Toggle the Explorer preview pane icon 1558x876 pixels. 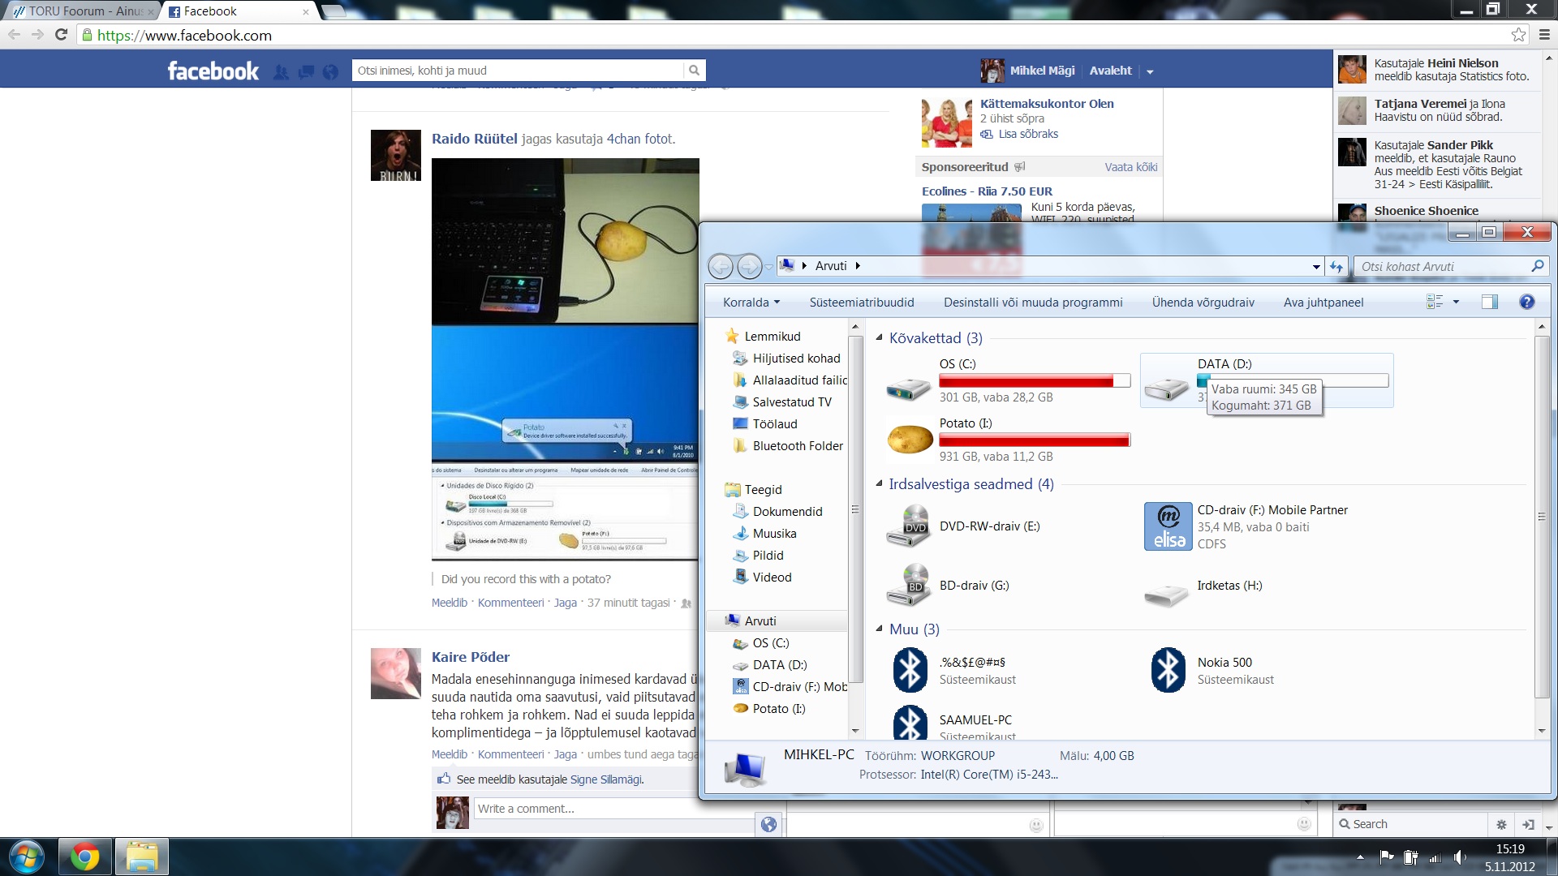(1489, 302)
